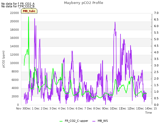
Task: Click the 20000 y-axis tick label
Action: pyautogui.click(x=14, y=21)
